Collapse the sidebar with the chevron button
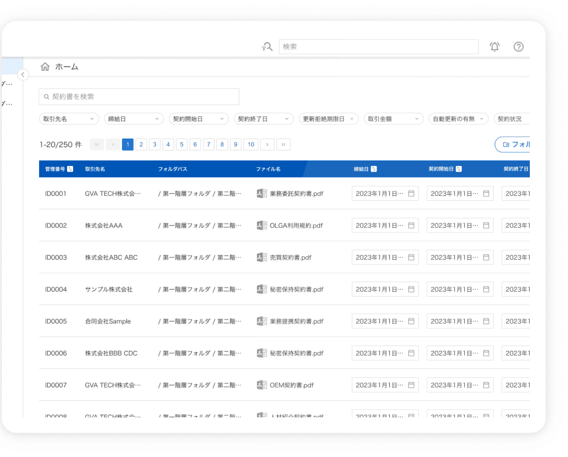 click(23, 75)
